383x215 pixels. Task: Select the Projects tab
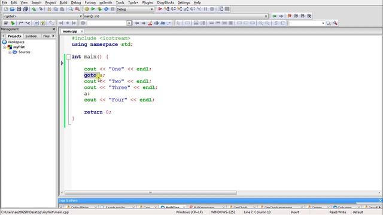pyautogui.click(x=14, y=36)
